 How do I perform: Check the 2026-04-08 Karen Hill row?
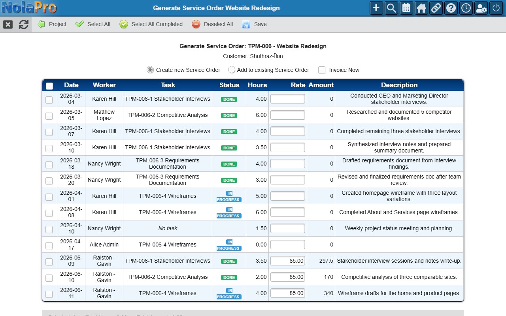tap(49, 213)
